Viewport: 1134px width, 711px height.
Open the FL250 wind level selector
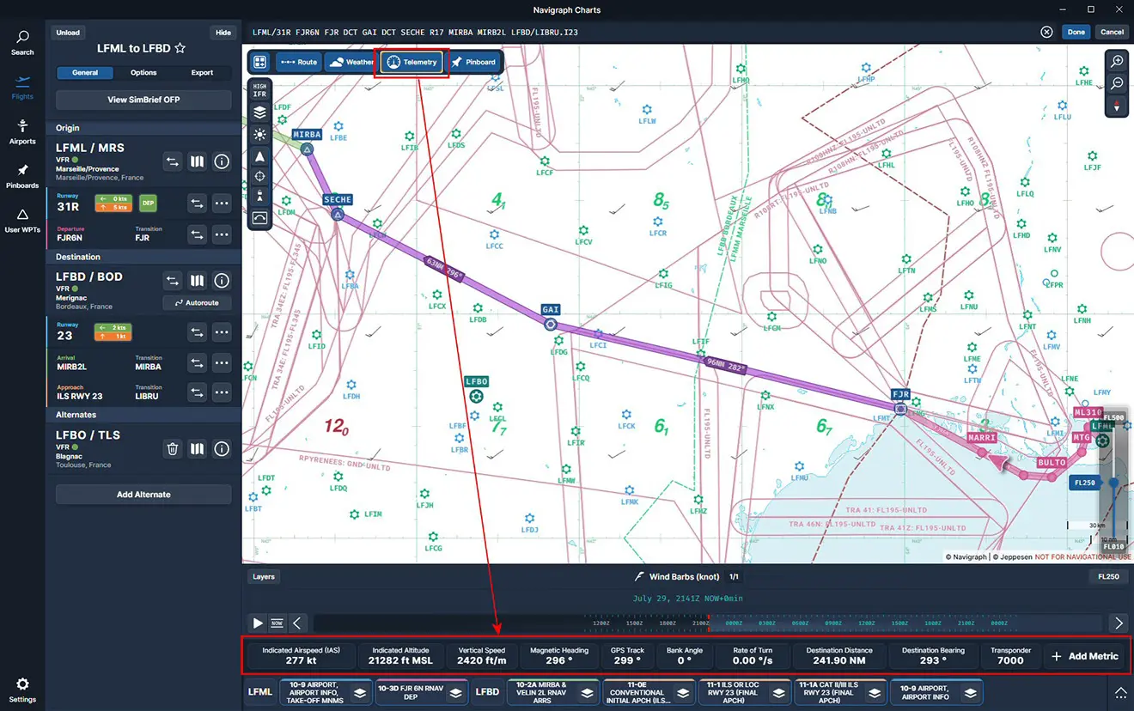(x=1107, y=577)
